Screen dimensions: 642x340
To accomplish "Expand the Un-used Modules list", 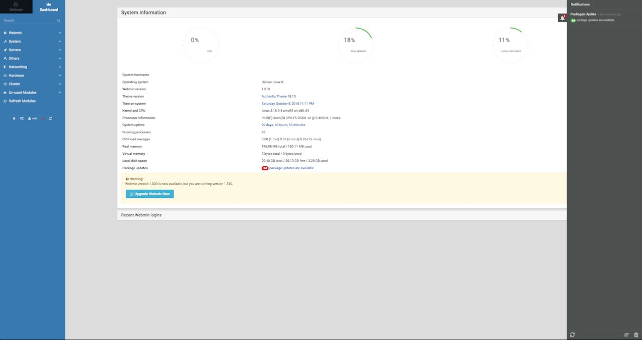I will (x=22, y=92).
